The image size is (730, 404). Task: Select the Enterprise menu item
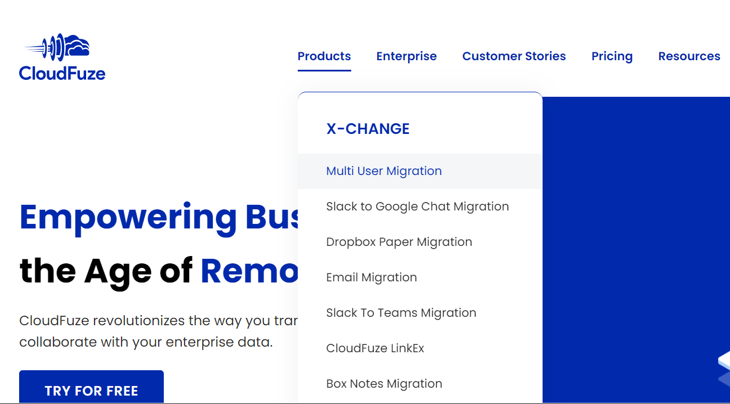[406, 56]
